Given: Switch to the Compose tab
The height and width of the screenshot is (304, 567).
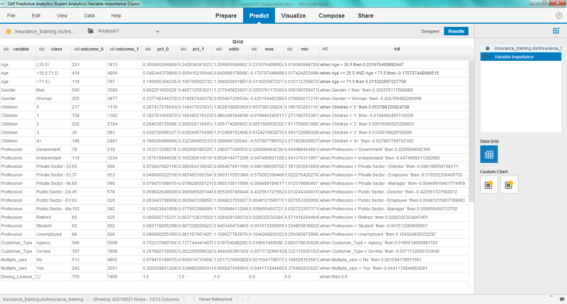Looking at the screenshot, I should pos(331,16).
